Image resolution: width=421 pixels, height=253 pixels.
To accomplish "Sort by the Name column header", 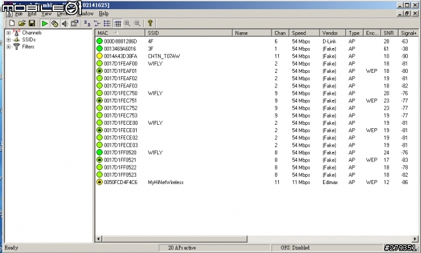I will (x=252, y=33).
